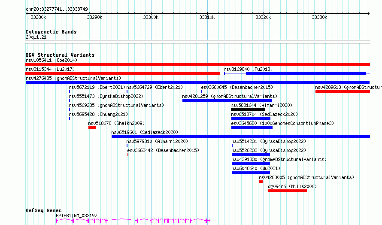Click the blue nsv5526233 bar
The width and height of the screenshot is (382, 225).
(x=251, y=155)
